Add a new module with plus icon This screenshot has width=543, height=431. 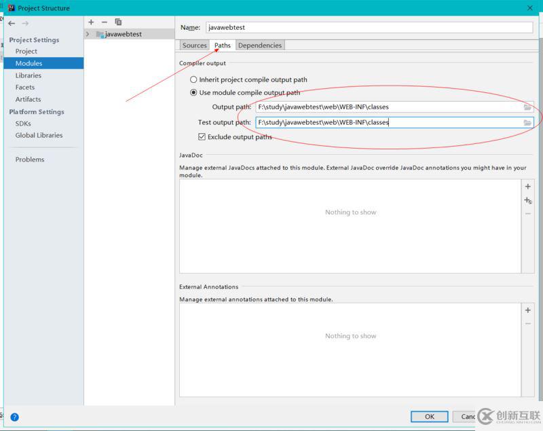click(91, 22)
